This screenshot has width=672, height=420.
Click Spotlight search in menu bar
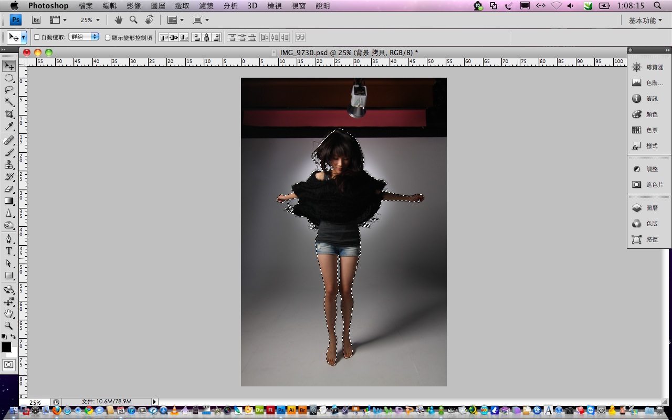click(658, 6)
